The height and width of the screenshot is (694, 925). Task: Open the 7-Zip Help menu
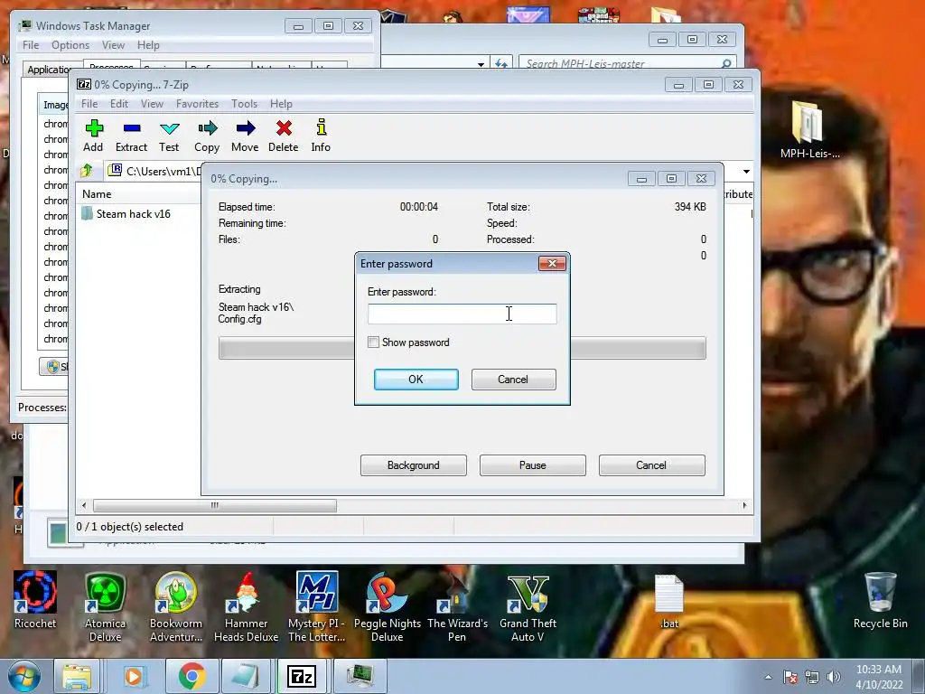(x=282, y=104)
